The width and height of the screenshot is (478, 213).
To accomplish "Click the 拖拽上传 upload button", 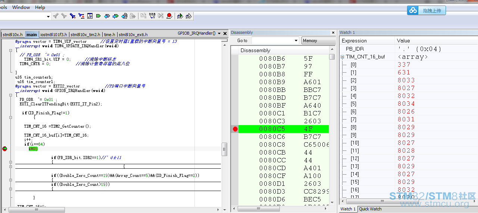I will (426, 10).
